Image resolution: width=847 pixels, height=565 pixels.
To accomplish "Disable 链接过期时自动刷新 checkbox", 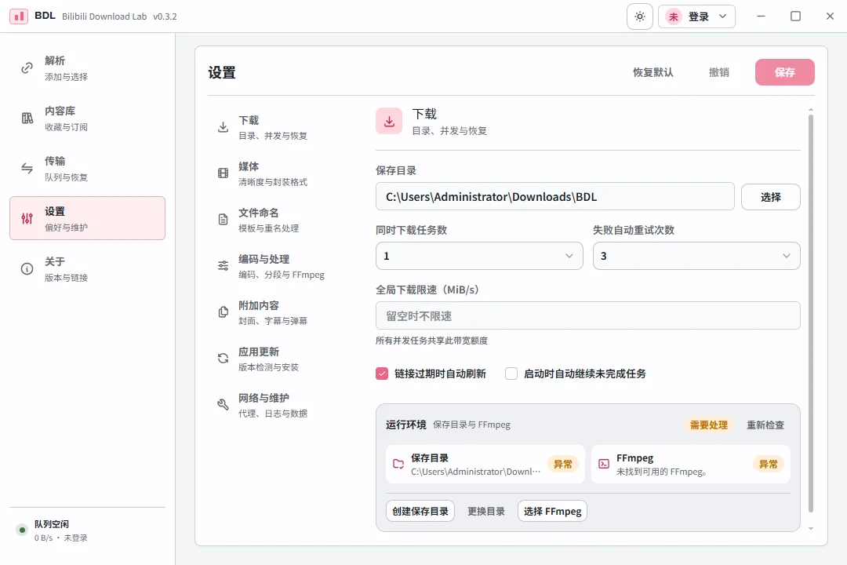I will tap(382, 374).
